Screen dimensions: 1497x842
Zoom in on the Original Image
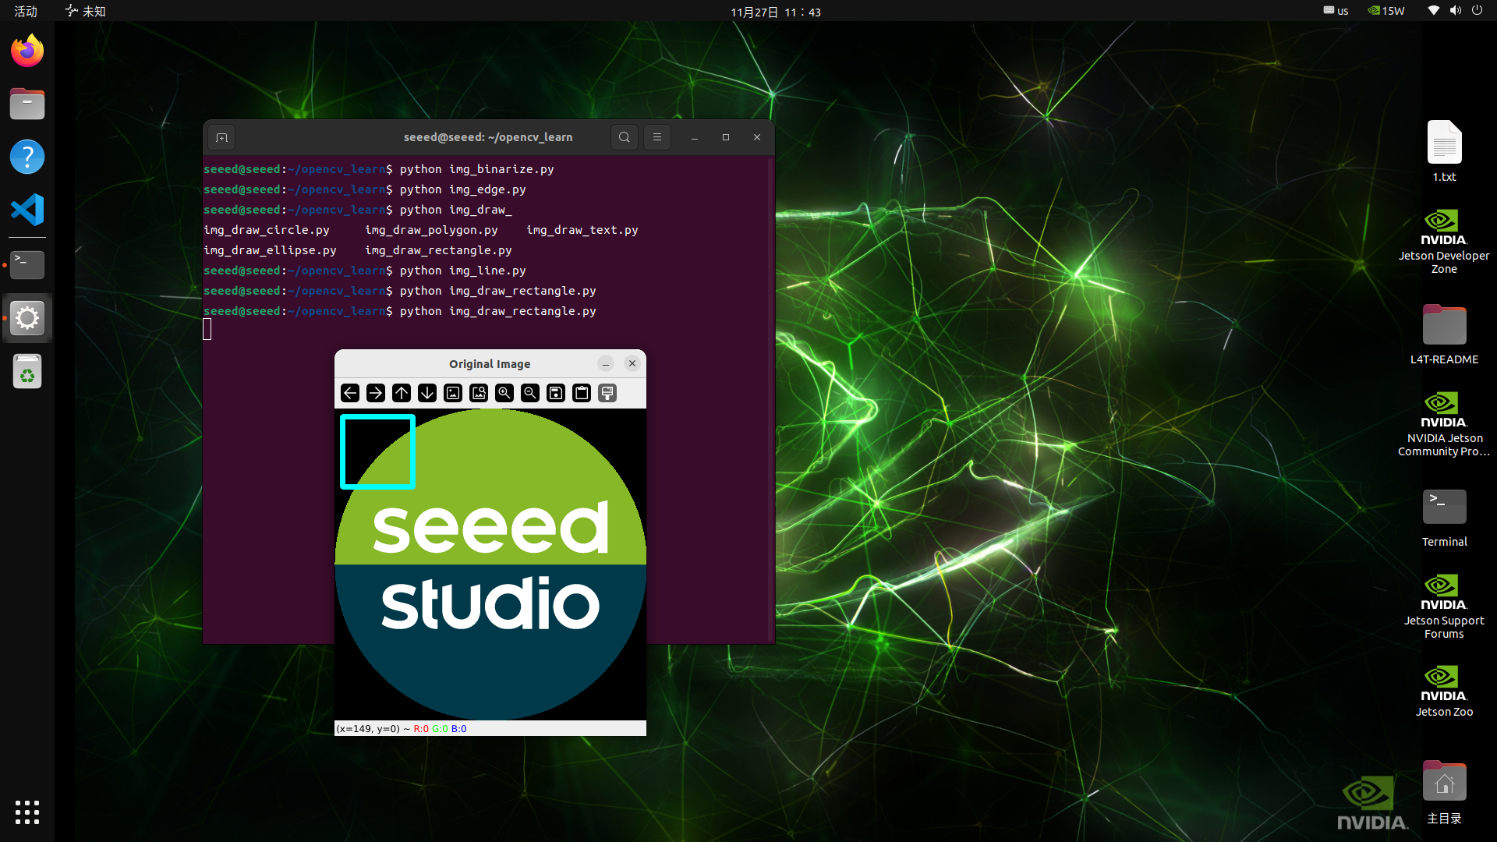pyautogui.click(x=504, y=393)
